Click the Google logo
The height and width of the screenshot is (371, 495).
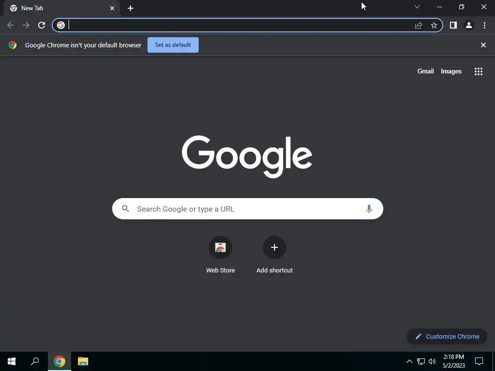tap(247, 157)
